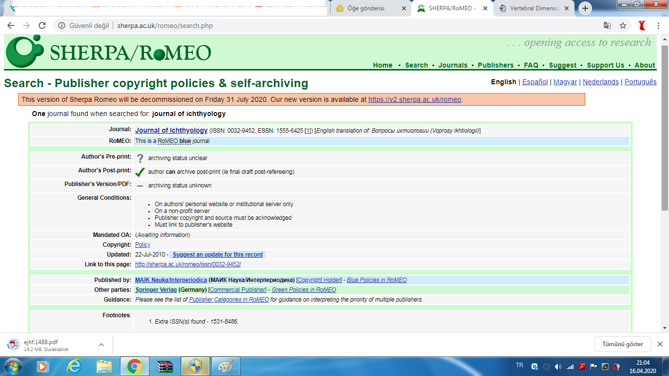Close the downloads bar
This screenshot has width=669, height=376.
point(660,344)
